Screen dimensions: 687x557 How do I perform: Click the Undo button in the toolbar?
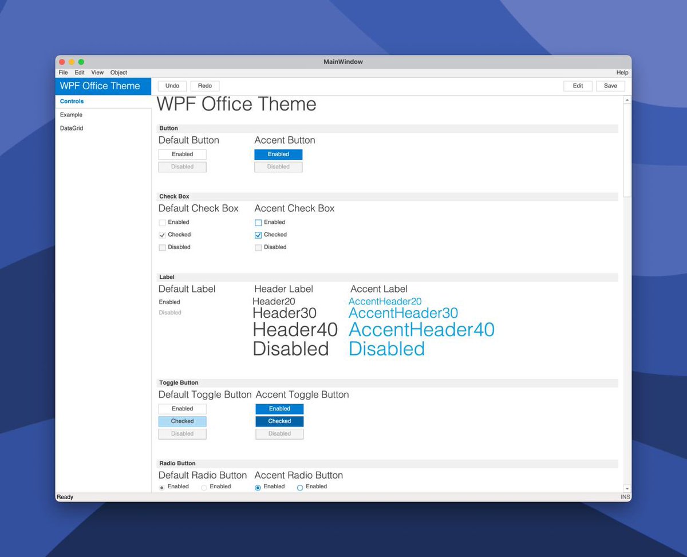tap(172, 85)
